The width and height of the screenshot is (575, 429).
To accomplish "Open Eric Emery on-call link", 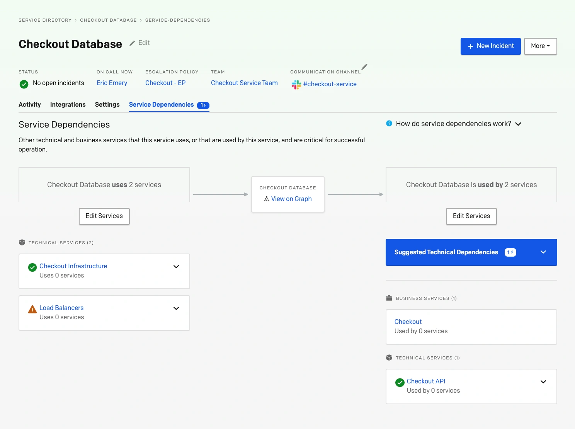I will (112, 83).
